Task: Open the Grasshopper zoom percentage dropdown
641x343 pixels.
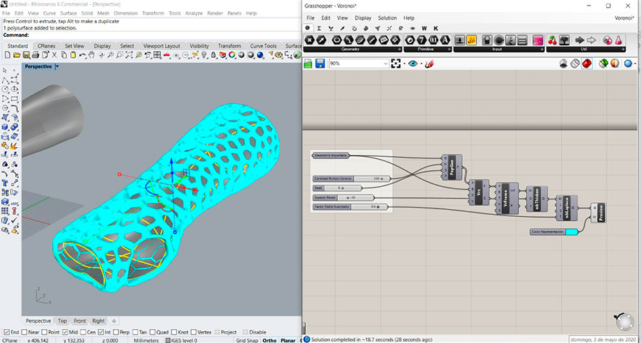Action: point(385,63)
